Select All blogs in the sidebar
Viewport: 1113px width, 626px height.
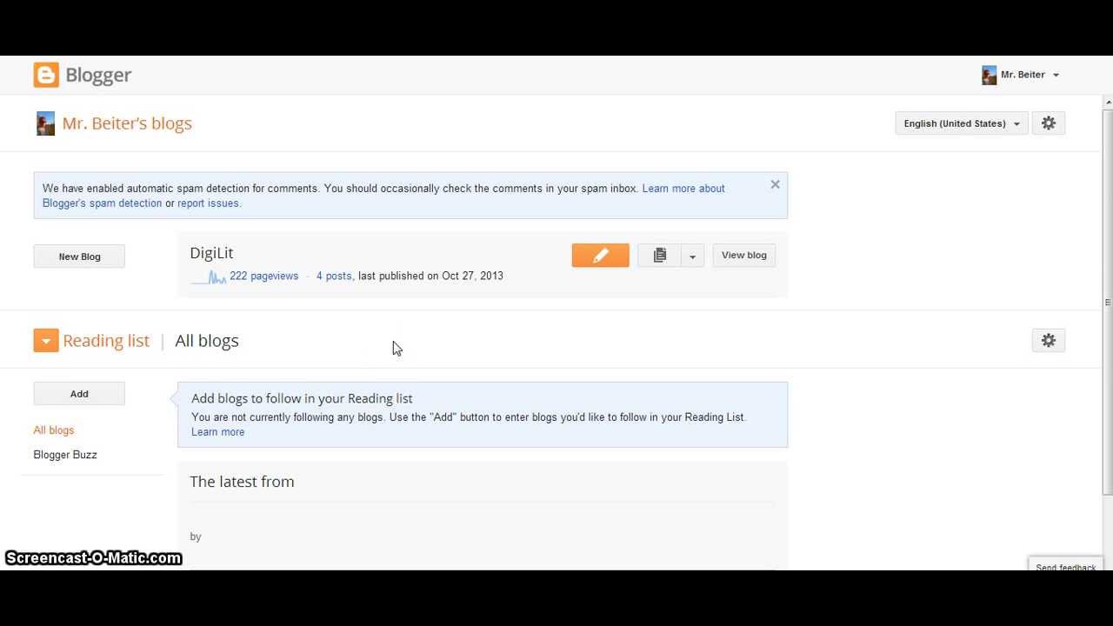[x=54, y=430]
